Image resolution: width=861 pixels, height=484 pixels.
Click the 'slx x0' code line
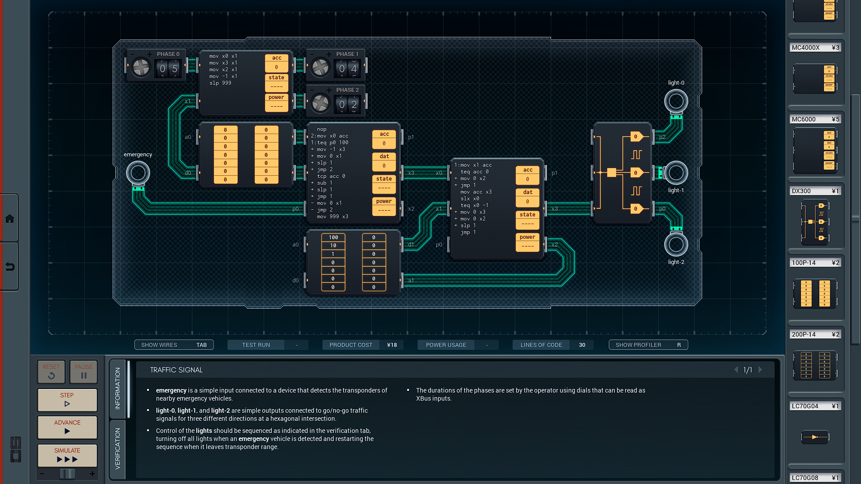coord(470,199)
